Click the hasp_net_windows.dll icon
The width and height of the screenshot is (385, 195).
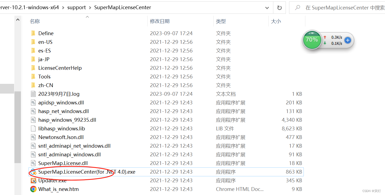pyautogui.click(x=33, y=111)
